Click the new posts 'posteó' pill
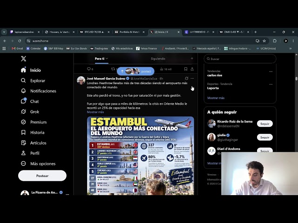298x223 pixels. tap(135, 71)
